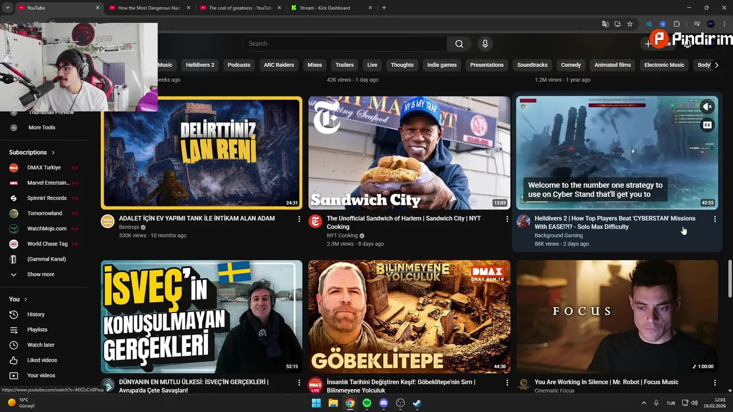733x412 pixels.
Task: Click the page vertical scrollbar thumb
Action: click(x=730, y=279)
